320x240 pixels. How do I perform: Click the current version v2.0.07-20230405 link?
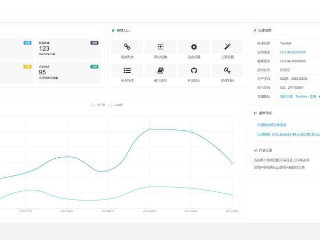click(293, 52)
